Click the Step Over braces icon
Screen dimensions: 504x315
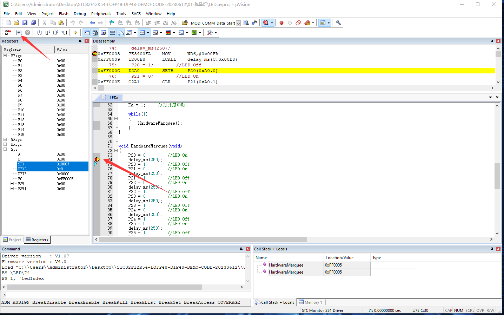click(x=47, y=33)
